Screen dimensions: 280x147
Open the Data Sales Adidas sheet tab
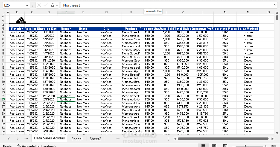coord(49,138)
